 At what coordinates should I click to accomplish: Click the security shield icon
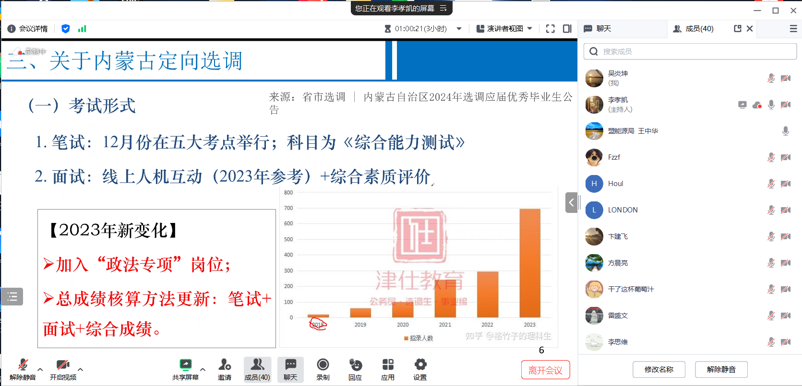tap(66, 29)
